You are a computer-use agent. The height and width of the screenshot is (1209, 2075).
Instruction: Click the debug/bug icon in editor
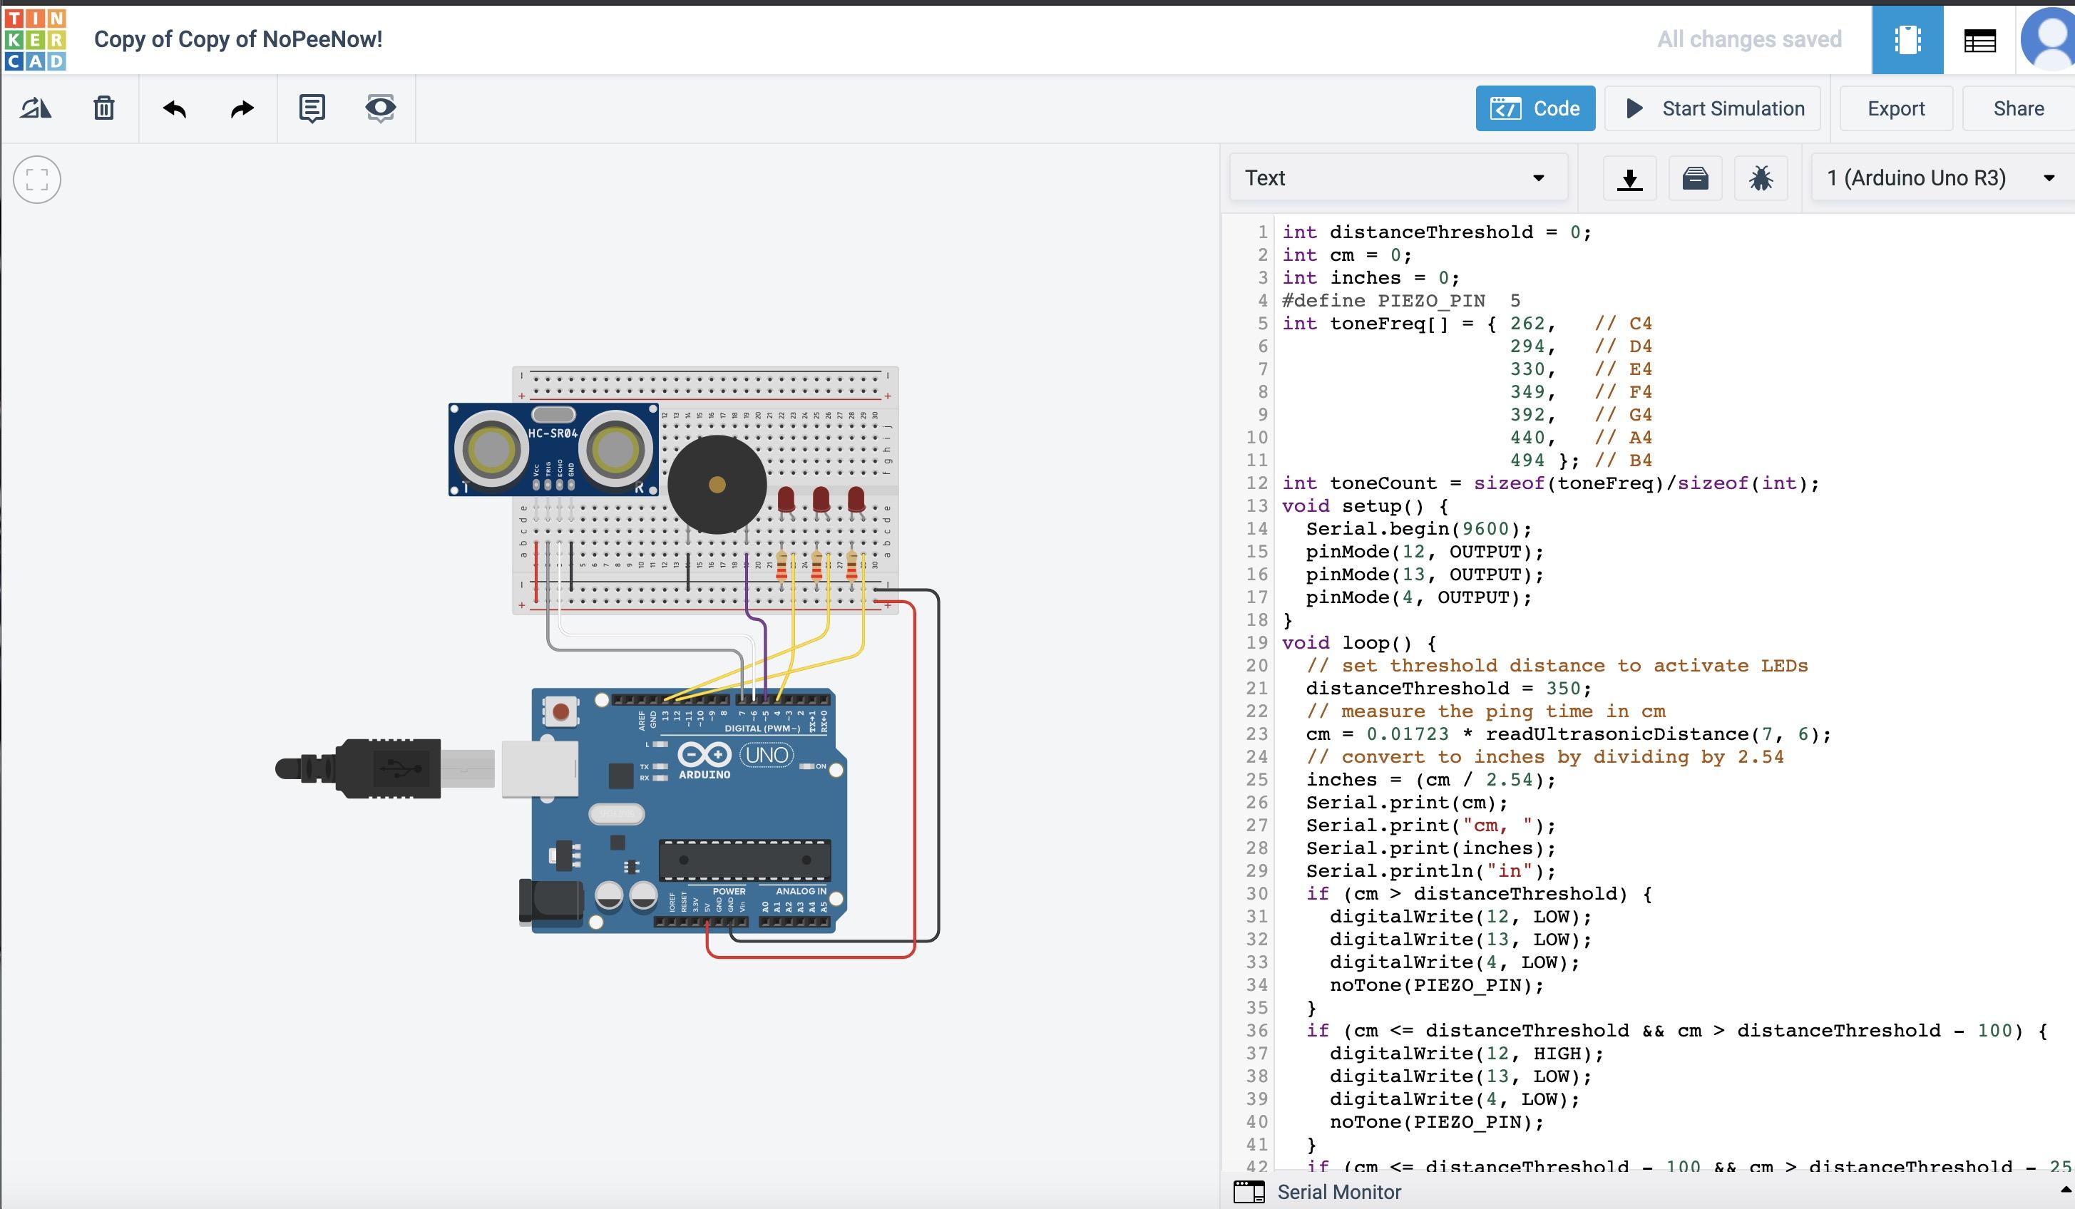pyautogui.click(x=1760, y=177)
